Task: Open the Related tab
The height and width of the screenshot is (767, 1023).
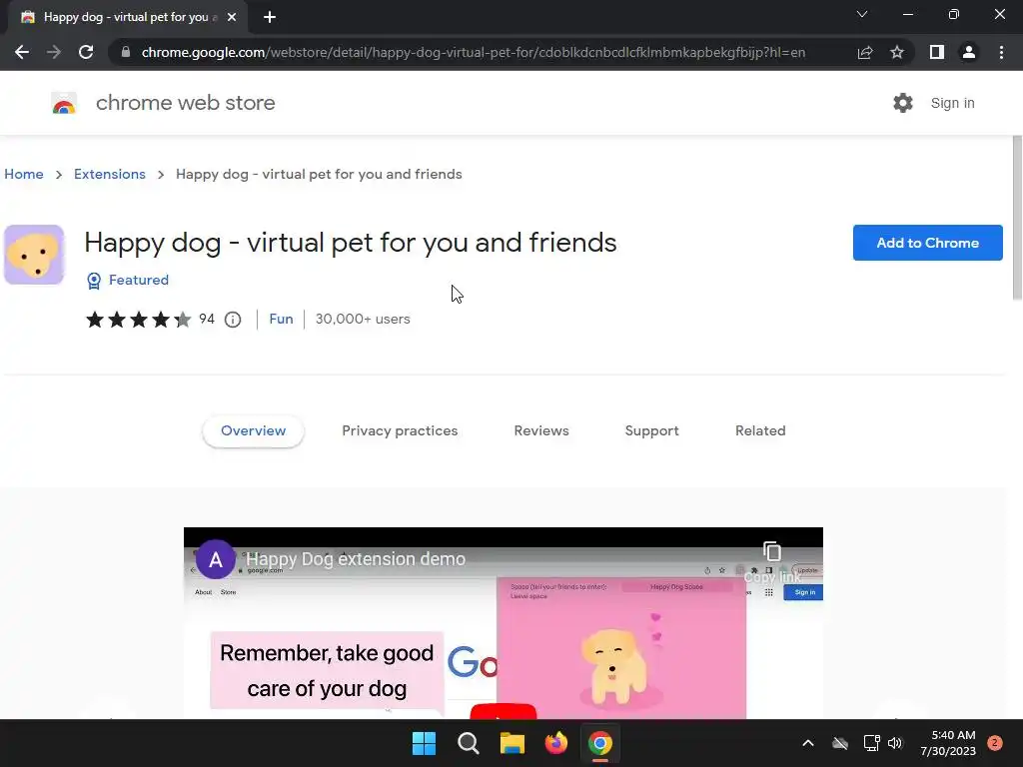Action: pos(760,431)
